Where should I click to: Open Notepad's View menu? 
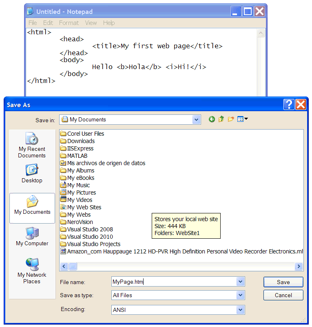[x=91, y=23]
